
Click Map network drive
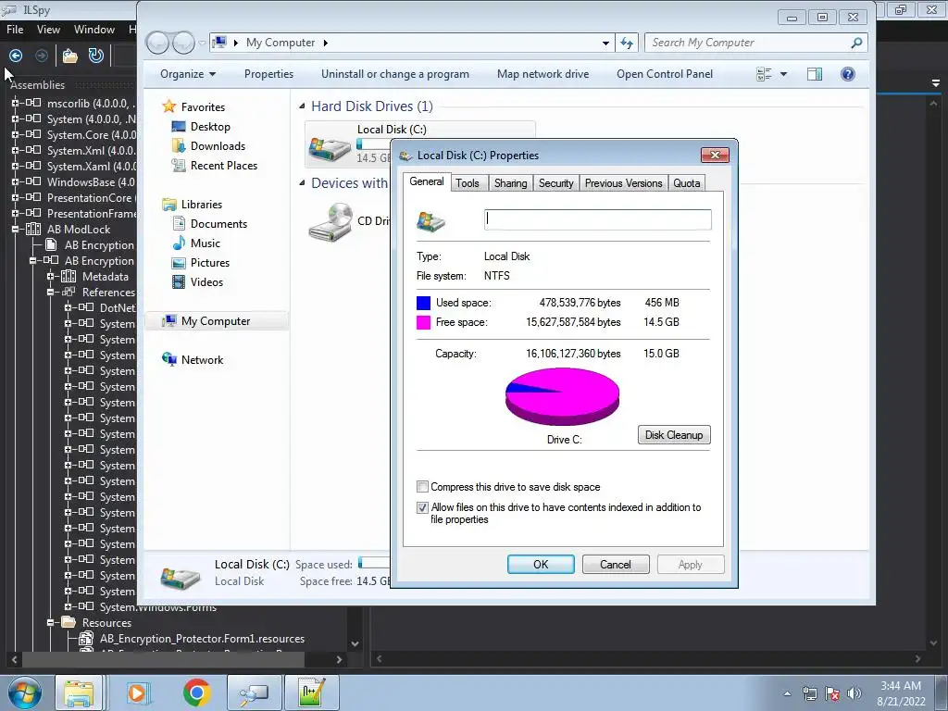[x=543, y=74]
